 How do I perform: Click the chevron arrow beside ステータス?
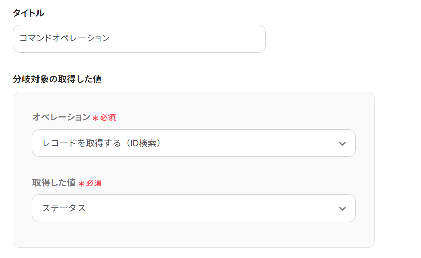tap(342, 209)
